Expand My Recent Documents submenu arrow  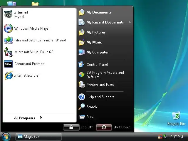[x=130, y=22]
